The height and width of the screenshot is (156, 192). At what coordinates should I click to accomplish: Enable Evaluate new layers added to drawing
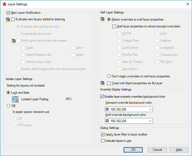(13, 19)
